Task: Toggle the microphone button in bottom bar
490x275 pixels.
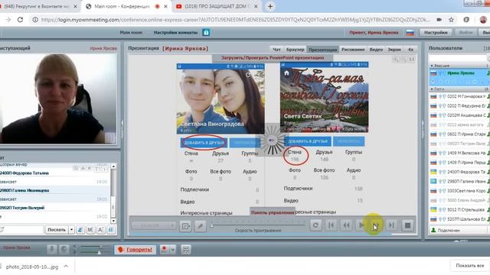Action: [52, 250]
